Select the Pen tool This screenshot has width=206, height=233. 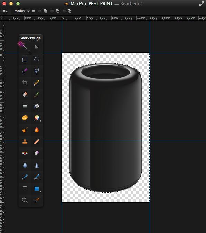[25, 177]
